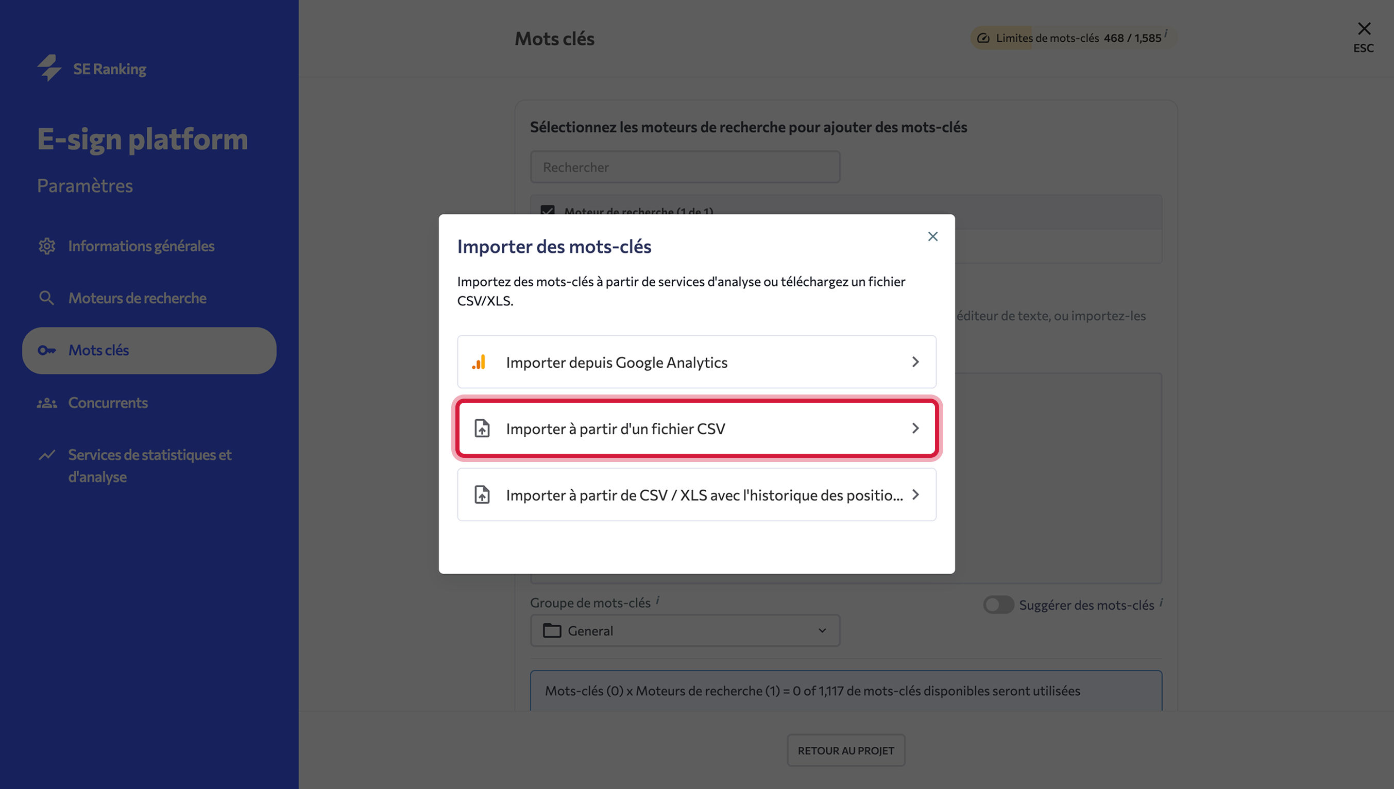Open Services de statistiques et d'analyse

149,466
